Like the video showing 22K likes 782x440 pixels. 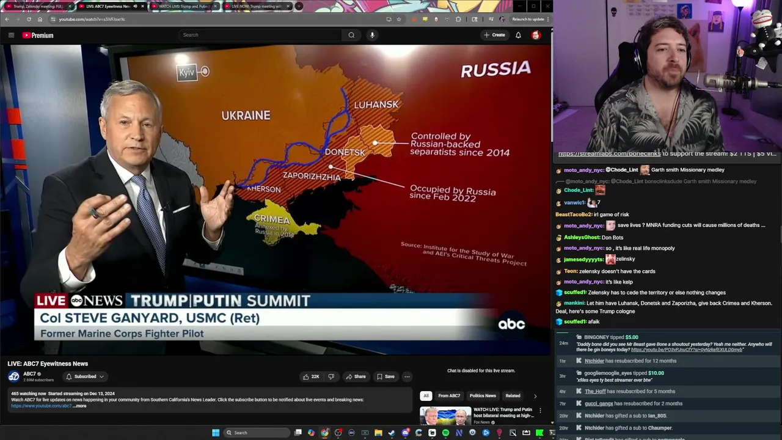311,376
